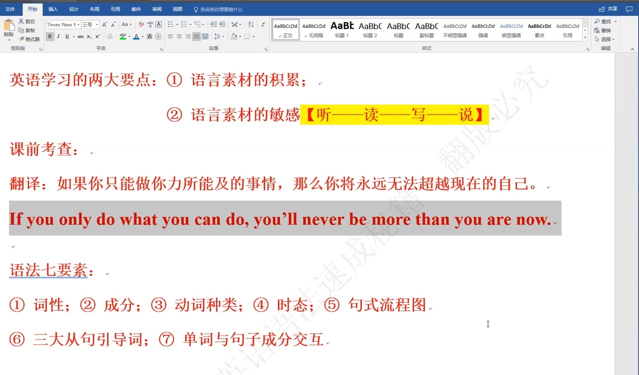Switch to the Insert (插入) tab
The image size is (639, 375).
[53, 9]
